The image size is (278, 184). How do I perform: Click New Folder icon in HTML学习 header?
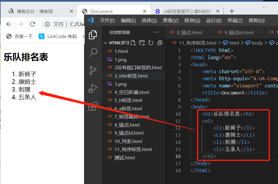click(x=142, y=43)
